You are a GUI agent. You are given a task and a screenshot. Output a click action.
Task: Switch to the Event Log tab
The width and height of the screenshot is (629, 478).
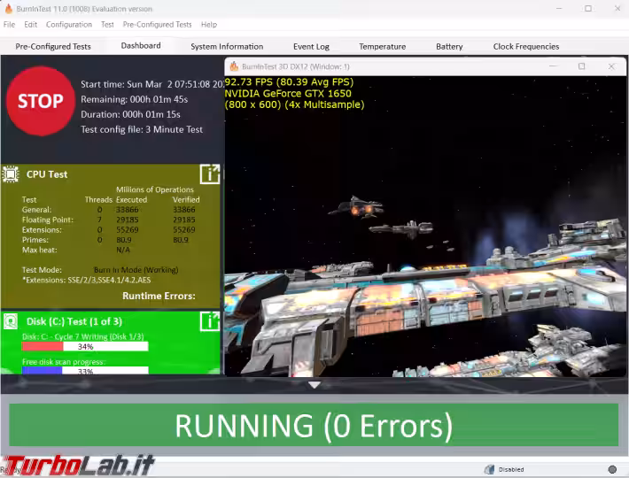click(x=311, y=47)
